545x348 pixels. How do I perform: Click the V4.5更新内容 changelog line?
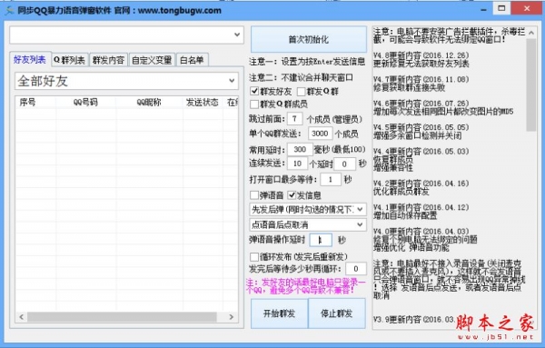pos(421,127)
